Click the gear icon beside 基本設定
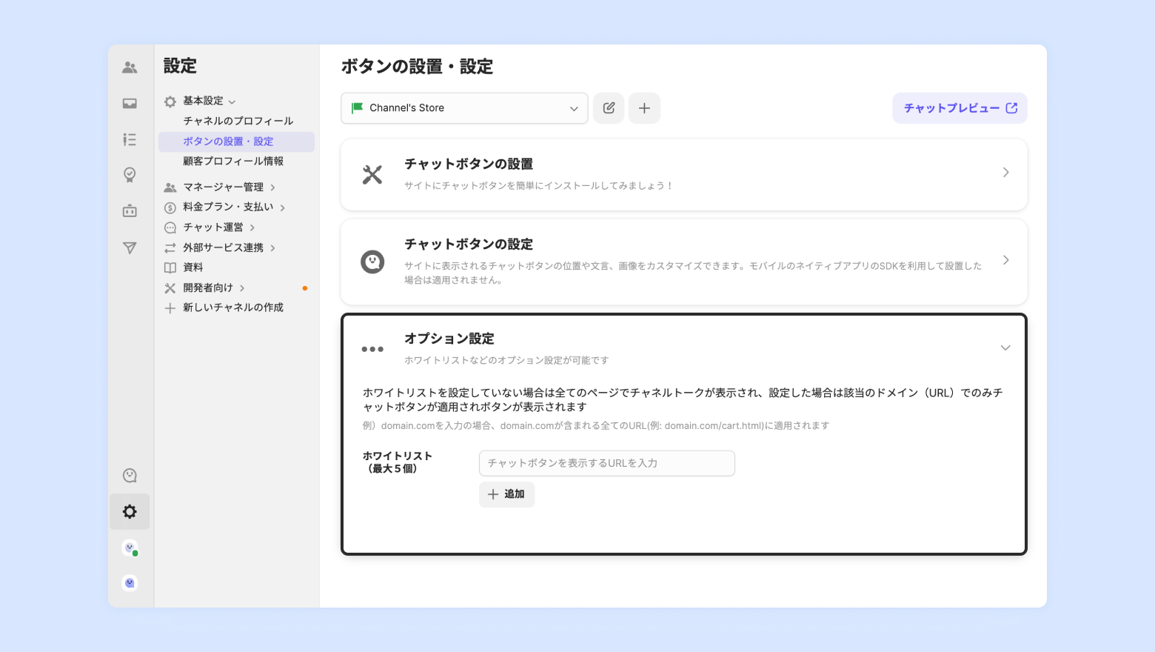Viewport: 1155px width, 652px height. [x=170, y=102]
